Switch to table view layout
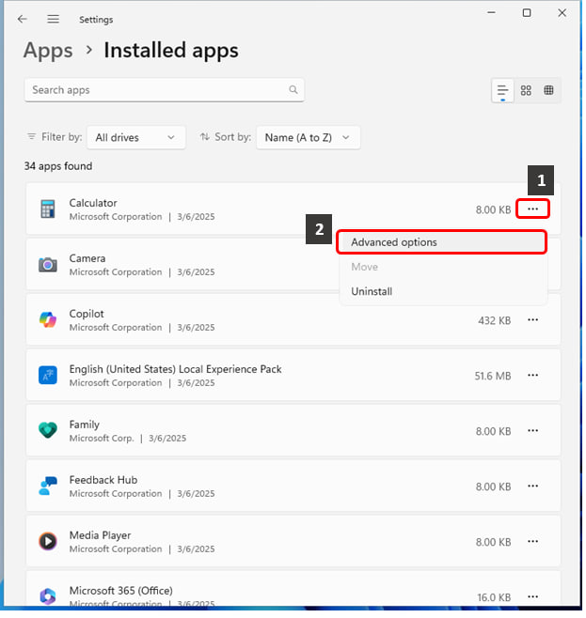This screenshot has height=618, width=586. tap(548, 90)
